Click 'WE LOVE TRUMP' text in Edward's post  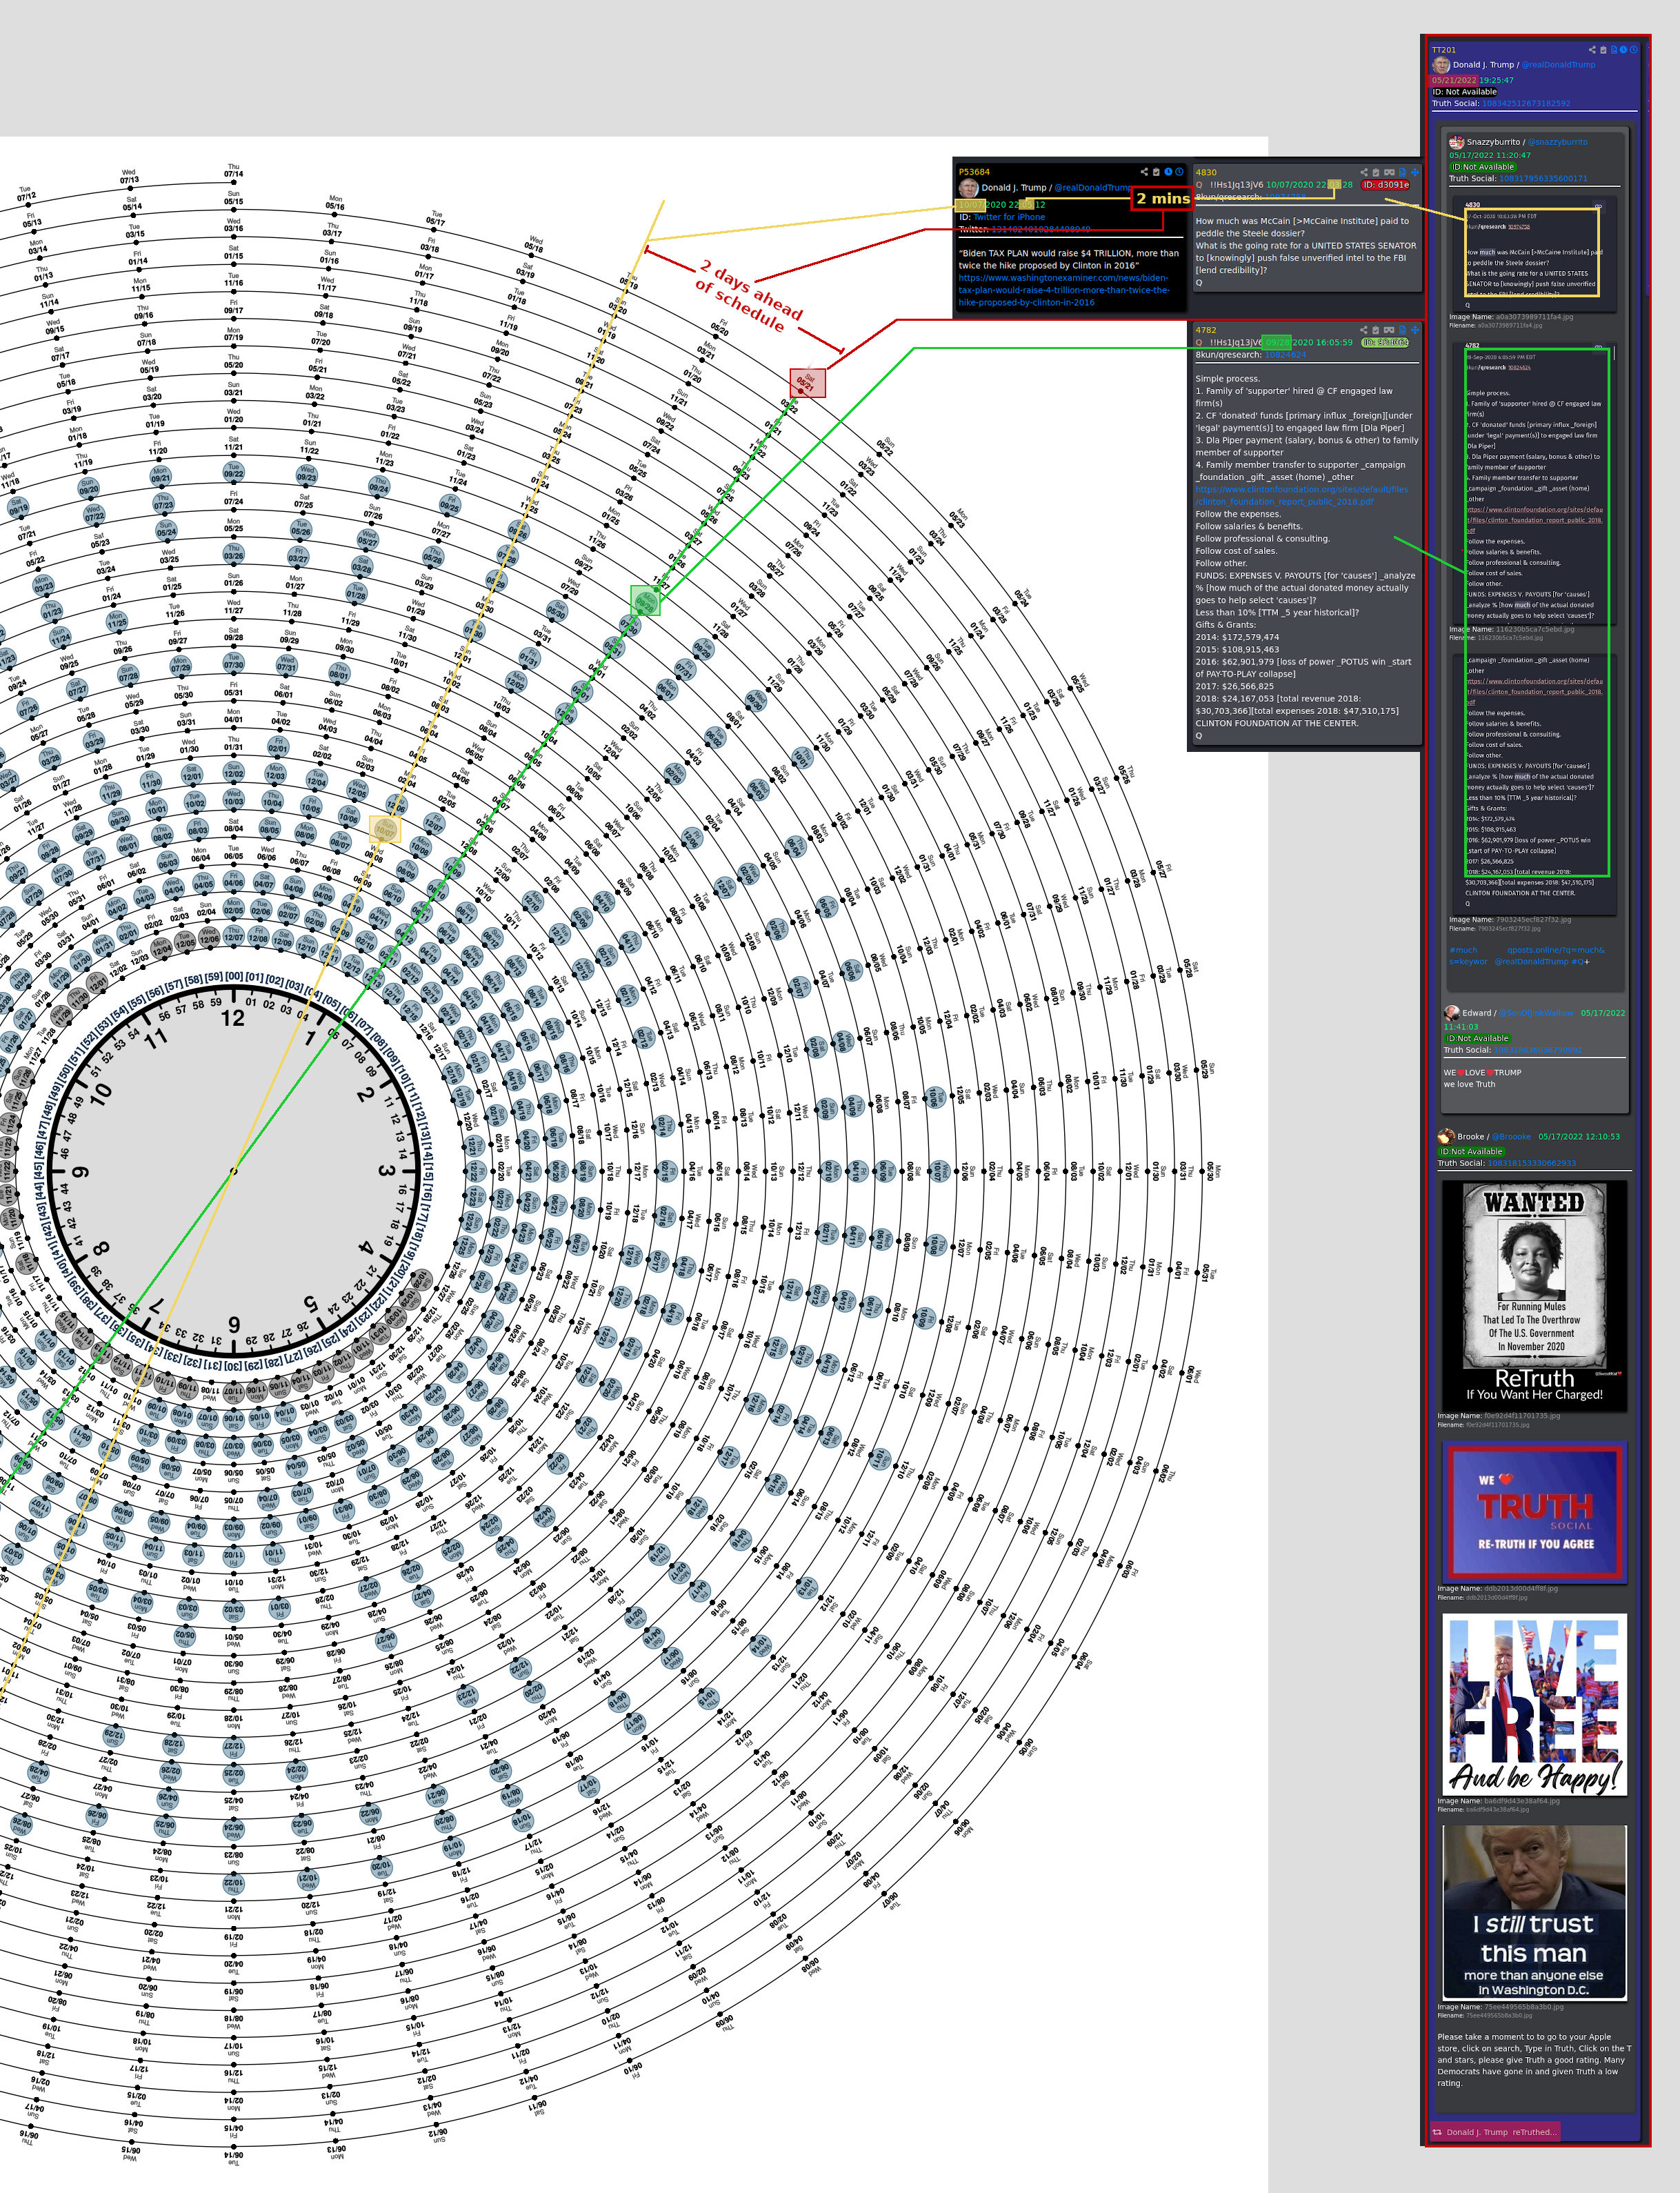(x=1482, y=1072)
